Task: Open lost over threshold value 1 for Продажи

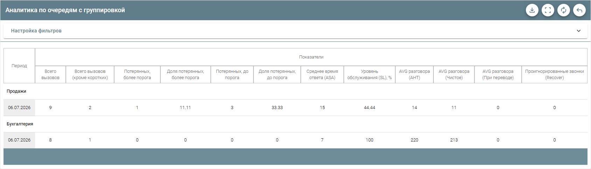Action: pos(137,108)
